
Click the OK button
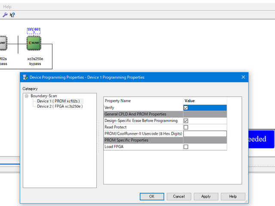point(152,196)
